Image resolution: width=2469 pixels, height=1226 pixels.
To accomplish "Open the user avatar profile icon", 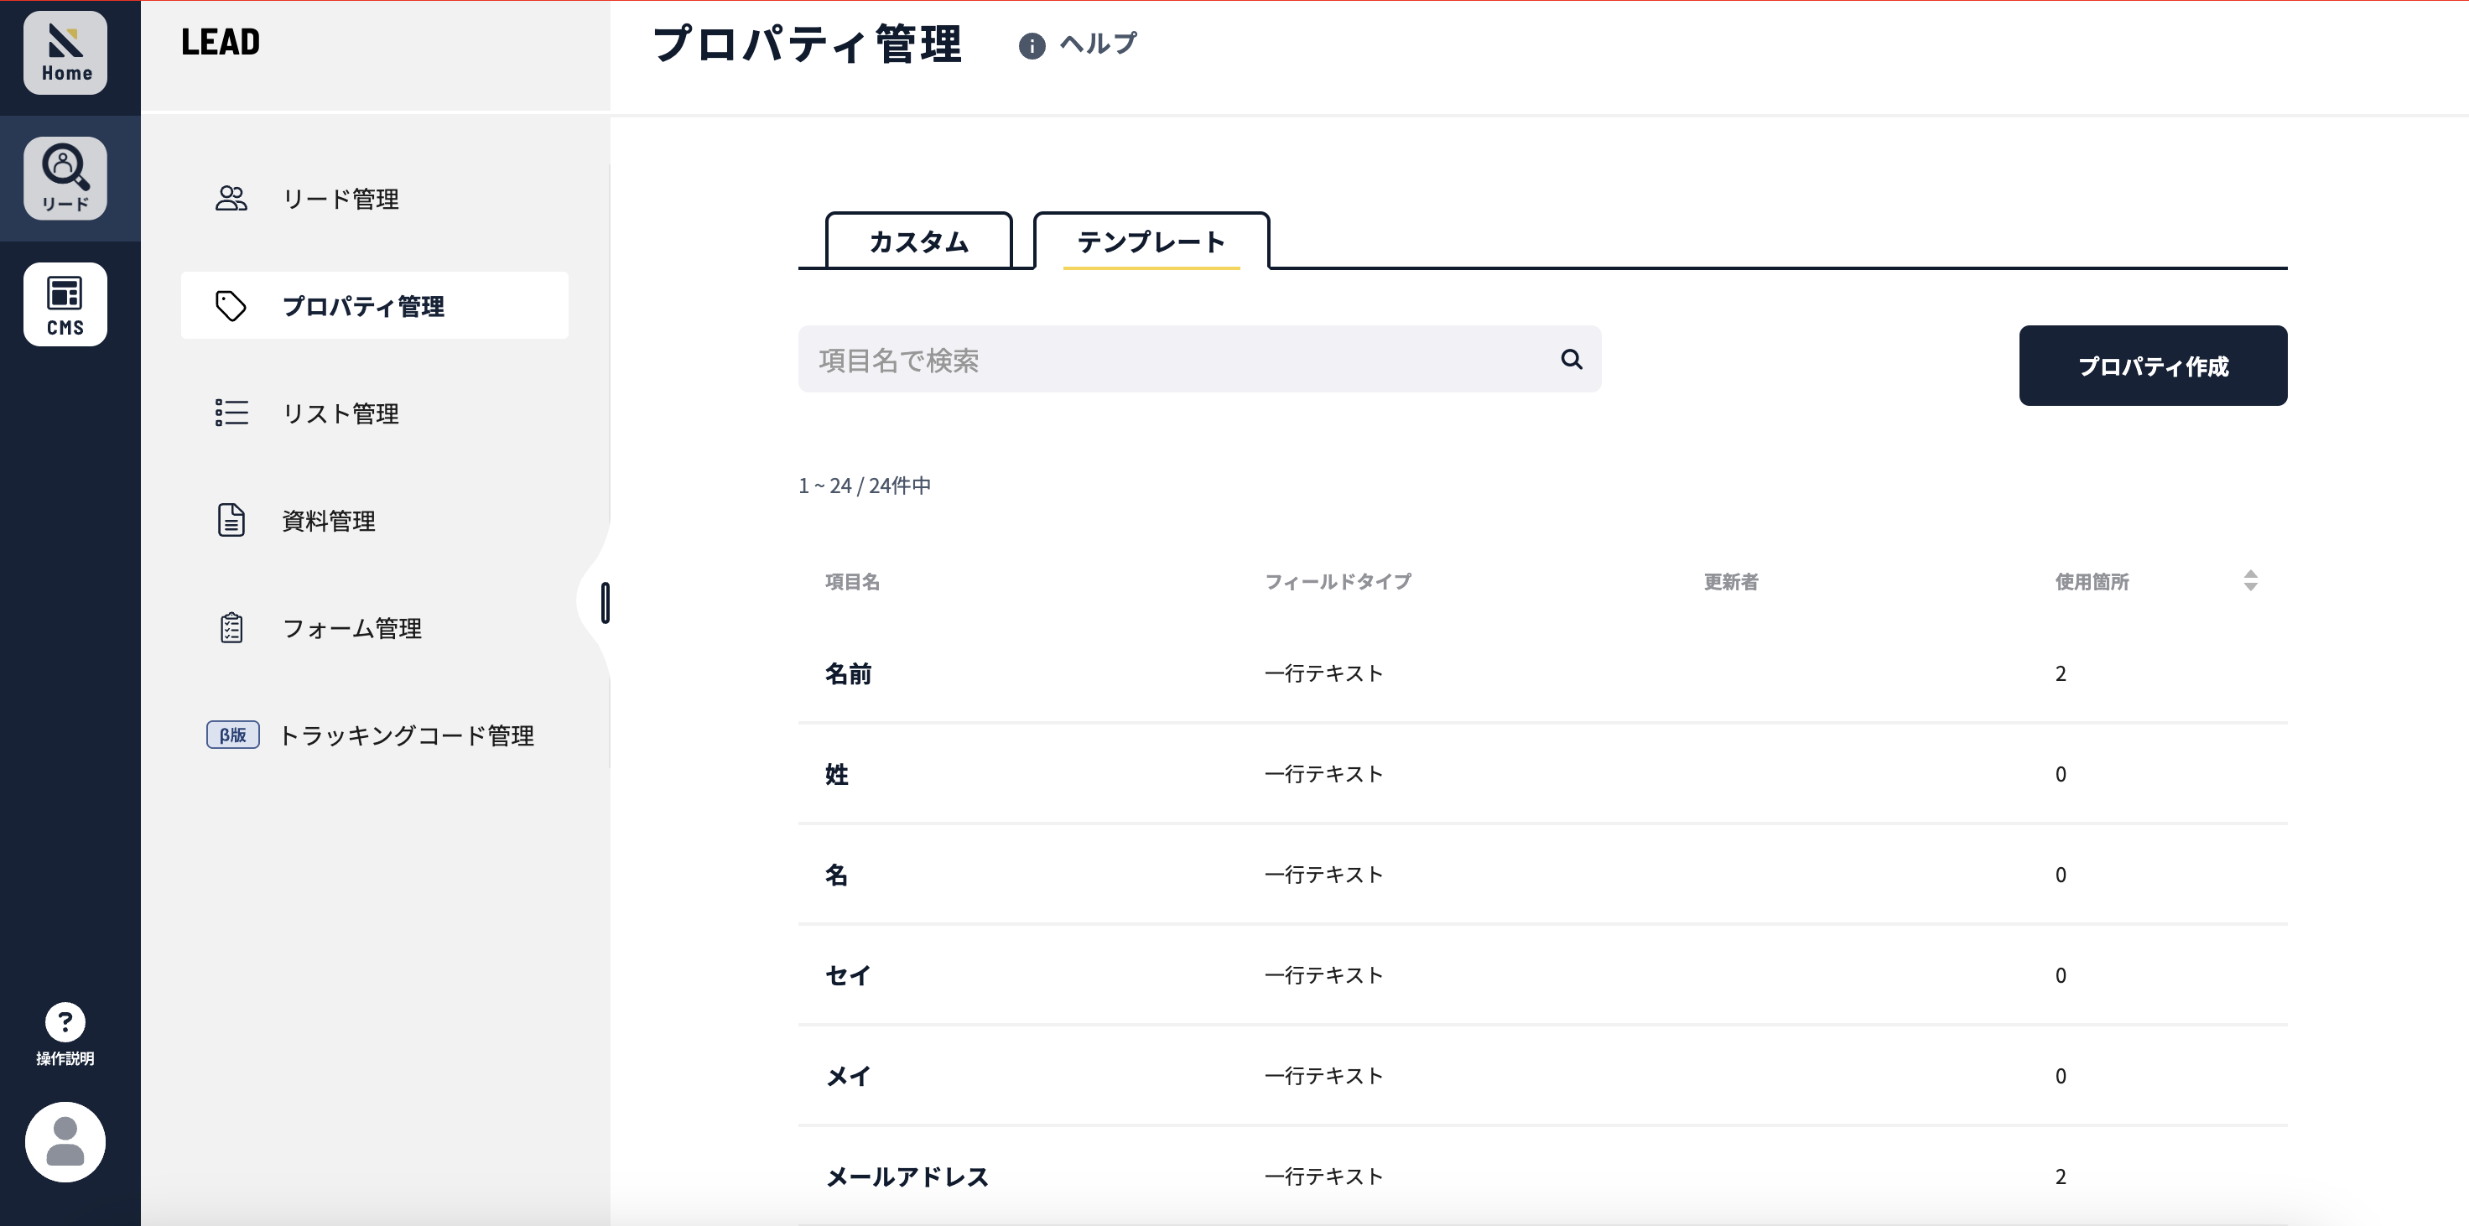I will 65,1141.
